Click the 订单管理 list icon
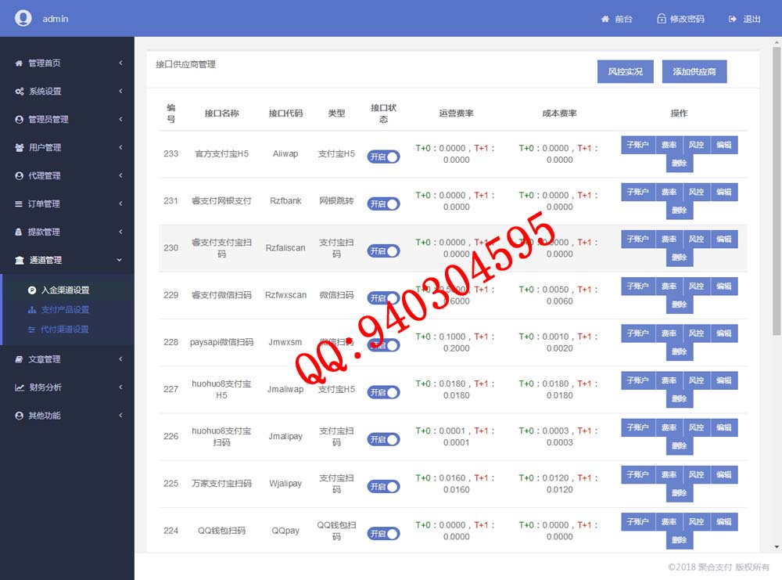782x580 pixels. pyautogui.click(x=19, y=204)
